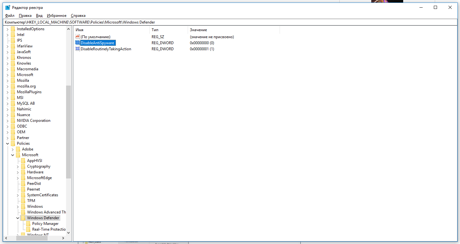Collapse the Policies tree node
This screenshot has height=244, width=460.
[7, 143]
